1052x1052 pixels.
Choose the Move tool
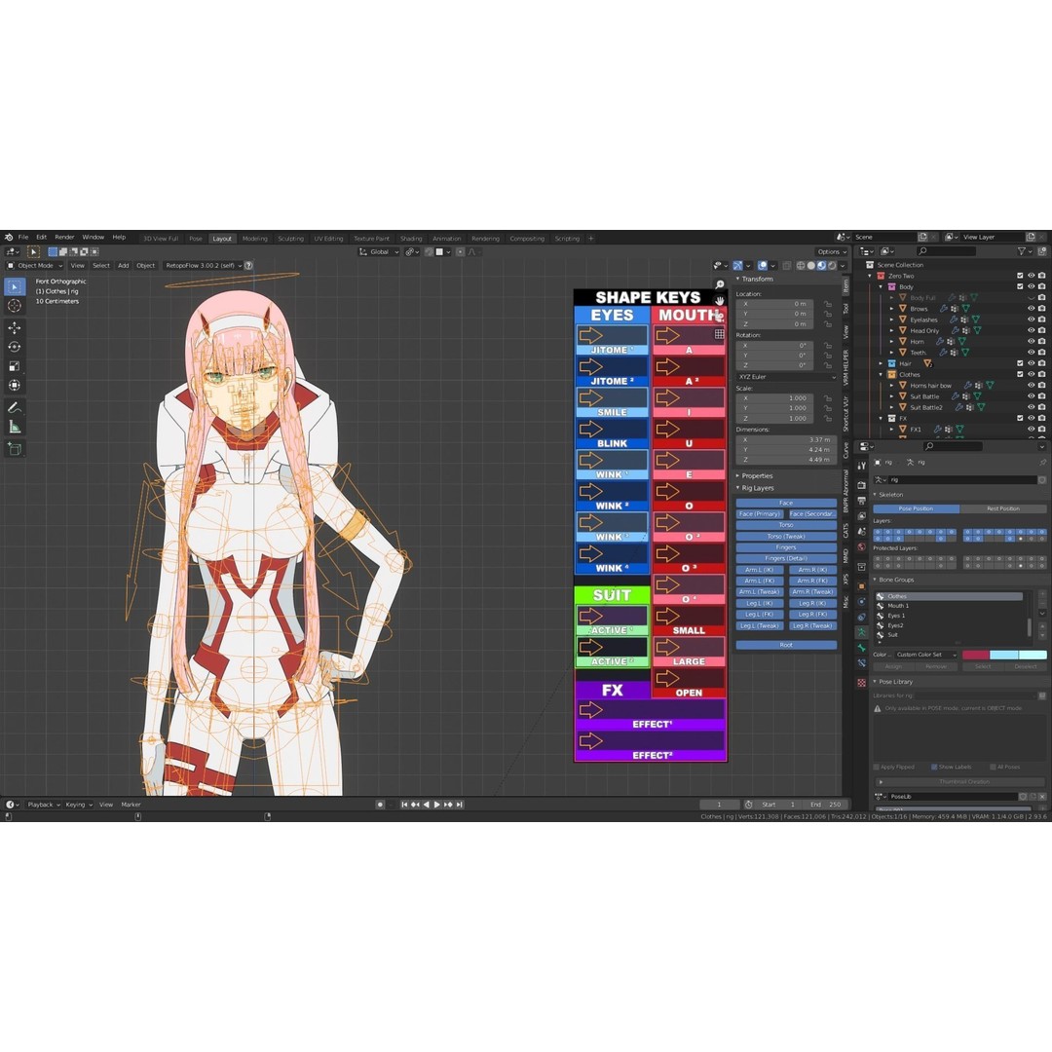point(14,327)
